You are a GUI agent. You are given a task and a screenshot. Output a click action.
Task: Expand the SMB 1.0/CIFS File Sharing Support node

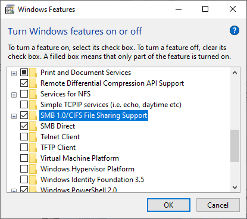tap(14, 116)
